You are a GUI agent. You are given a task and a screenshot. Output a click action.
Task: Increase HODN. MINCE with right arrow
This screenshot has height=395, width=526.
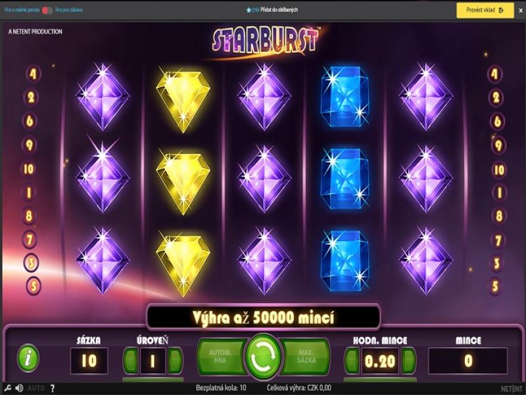(x=408, y=360)
